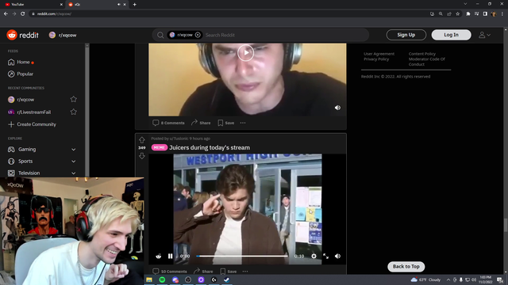The height and width of the screenshot is (285, 508).
Task: Switch to the YouTube browser tab
Action: pyautogui.click(x=33, y=5)
